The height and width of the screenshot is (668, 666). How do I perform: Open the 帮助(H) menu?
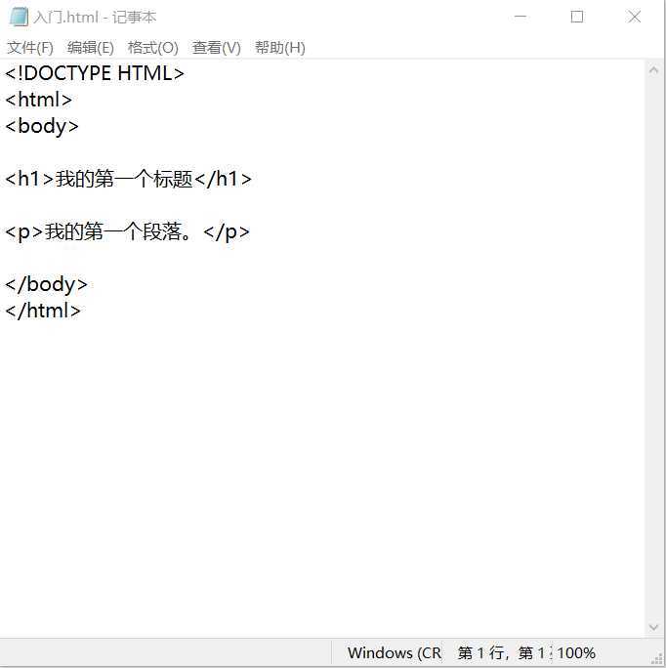click(x=280, y=47)
